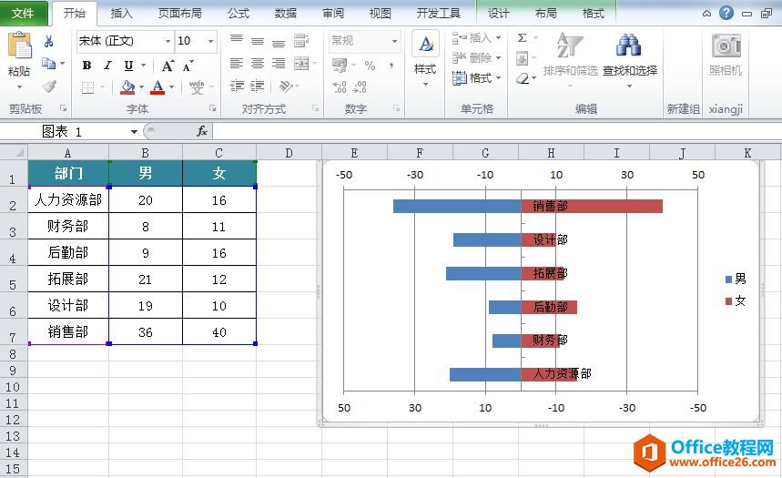Apply comma style
Screen dimensions: 782x478
click(x=391, y=66)
